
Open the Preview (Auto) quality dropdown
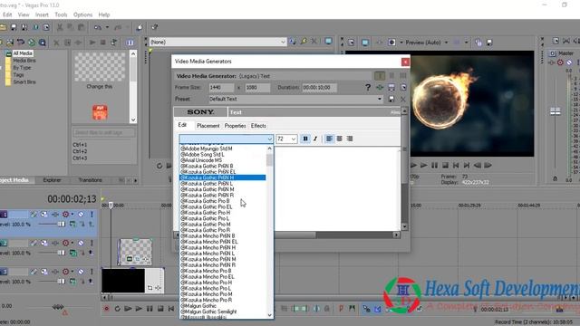tap(446, 43)
